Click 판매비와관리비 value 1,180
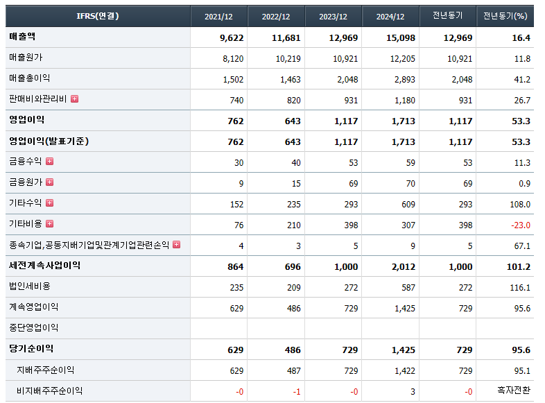Image resolution: width=545 pixels, height=403 pixels. [405, 101]
